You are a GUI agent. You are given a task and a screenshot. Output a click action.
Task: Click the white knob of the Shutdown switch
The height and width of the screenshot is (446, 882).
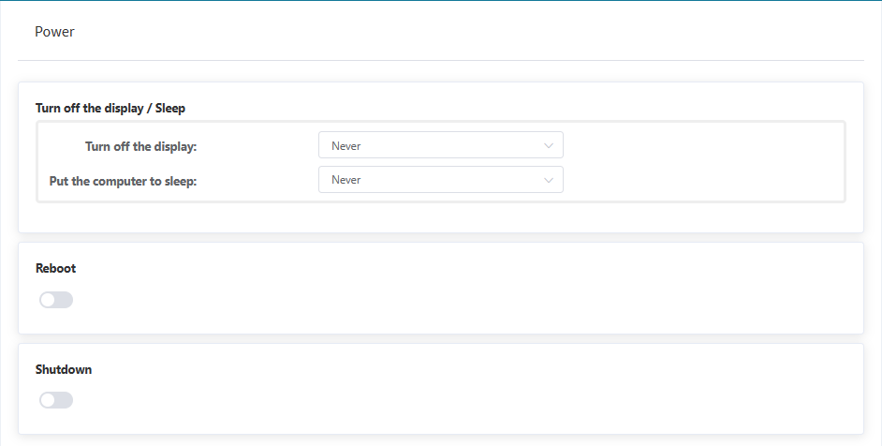[x=48, y=400]
